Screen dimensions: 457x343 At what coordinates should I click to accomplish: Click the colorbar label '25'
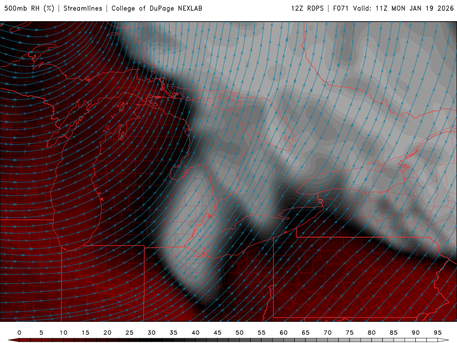[x=130, y=333]
